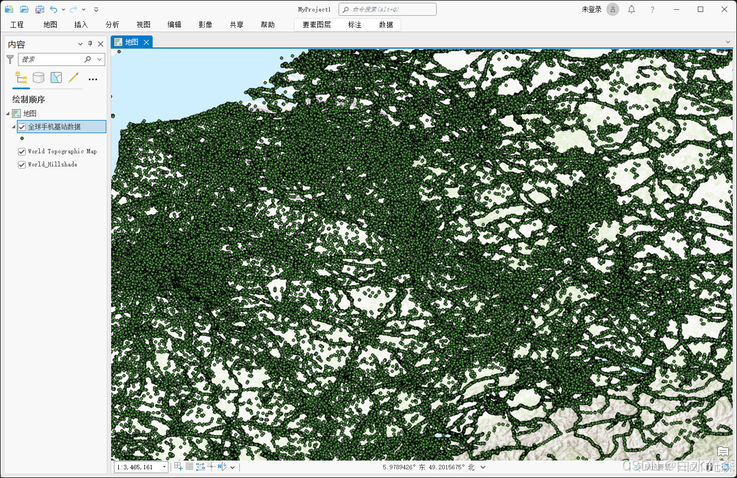This screenshot has width=737, height=478.
Task: Close the 地图 map view tab
Action: [146, 42]
